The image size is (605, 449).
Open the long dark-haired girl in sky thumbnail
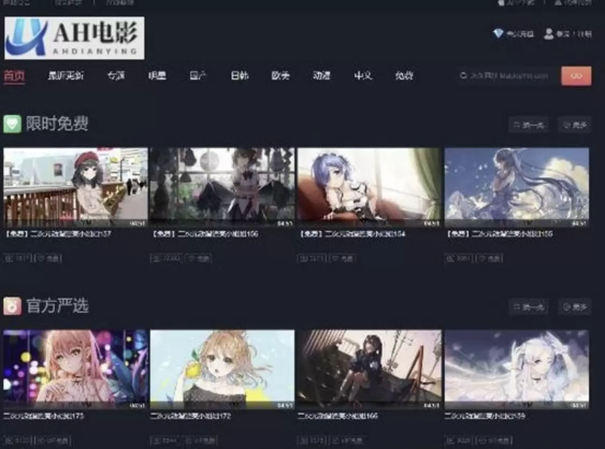tap(517, 187)
